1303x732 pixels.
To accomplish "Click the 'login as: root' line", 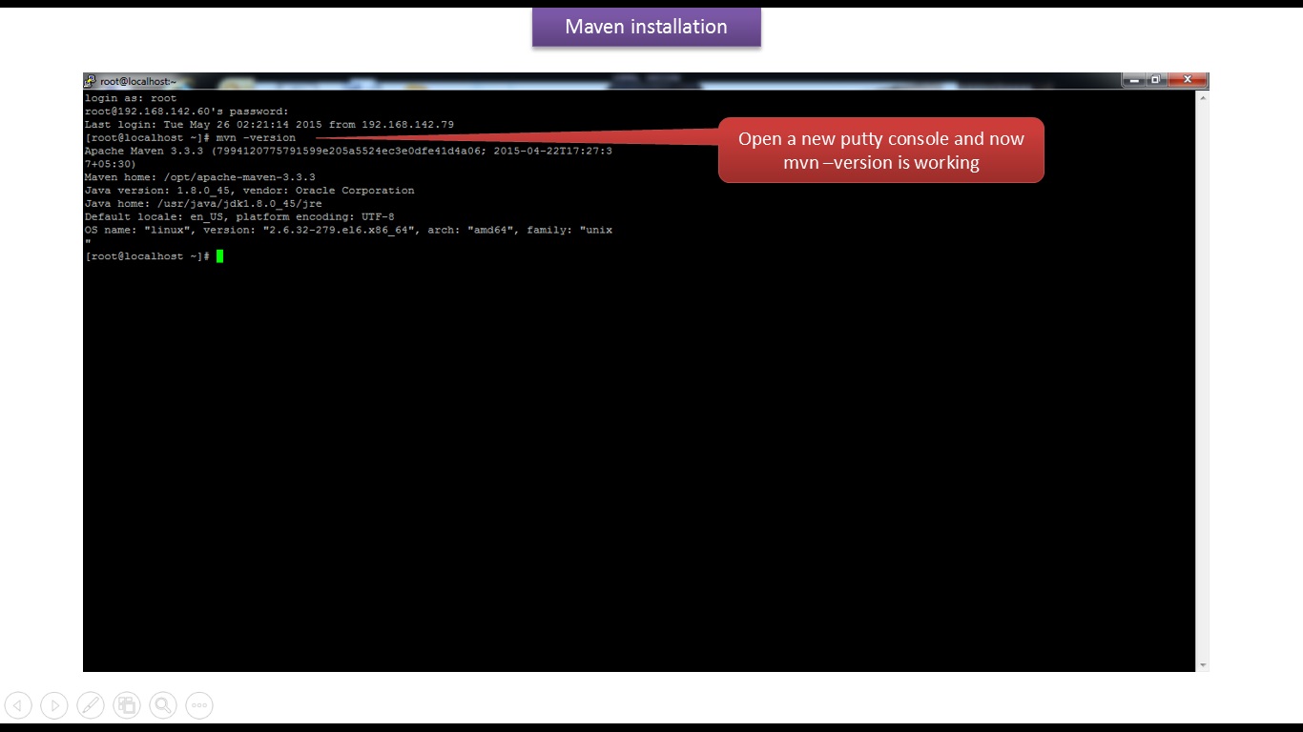I will tap(131, 98).
